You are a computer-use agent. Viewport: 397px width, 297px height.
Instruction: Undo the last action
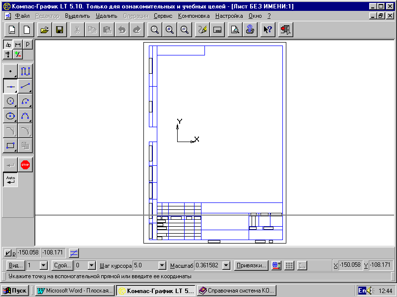[122, 30]
